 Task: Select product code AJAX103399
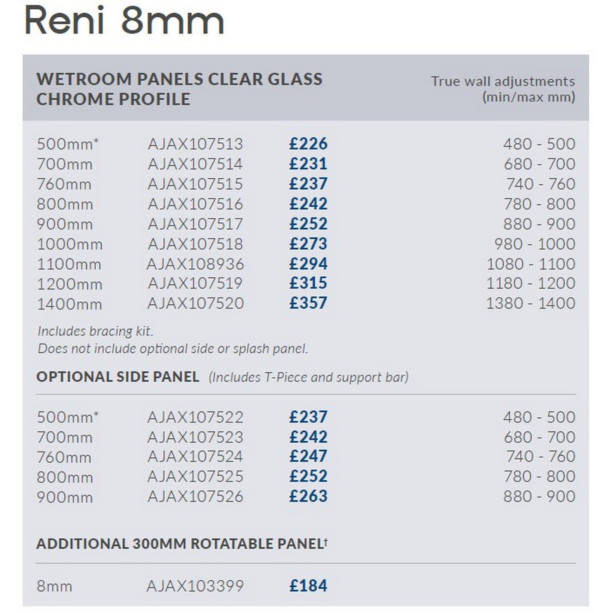[x=195, y=586]
